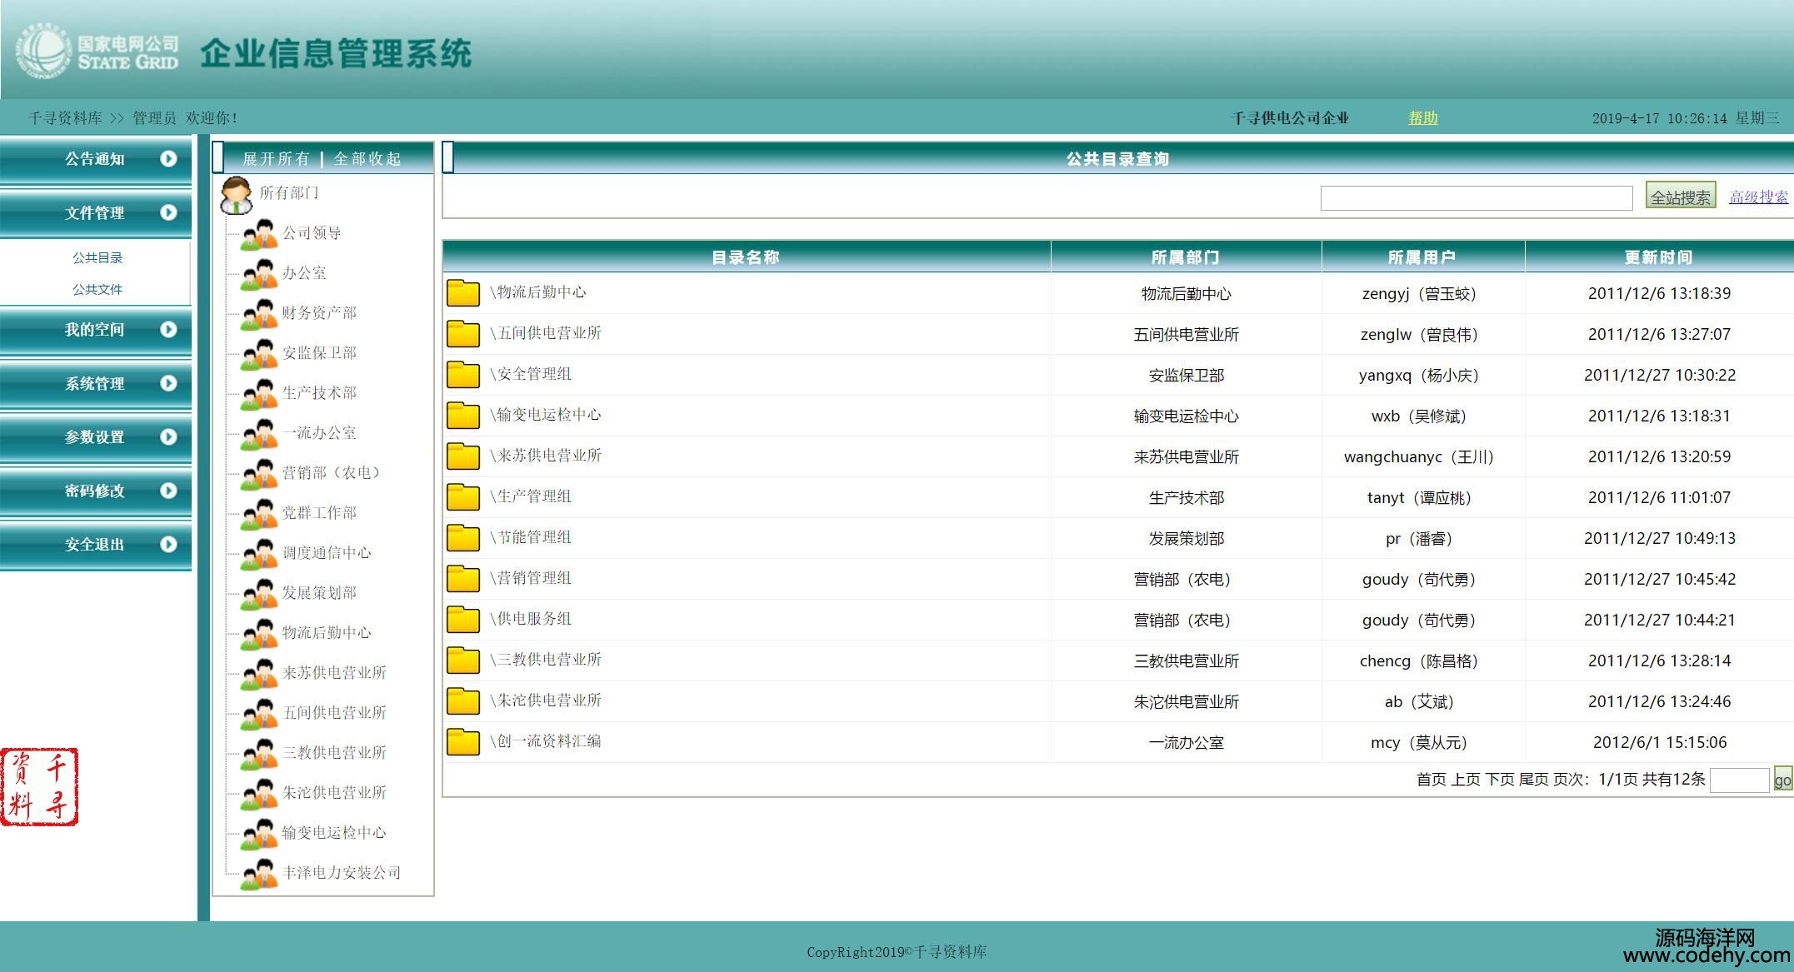Open the 公共目录 submenu item
Viewport: 1794px width, 972px height.
point(97,257)
